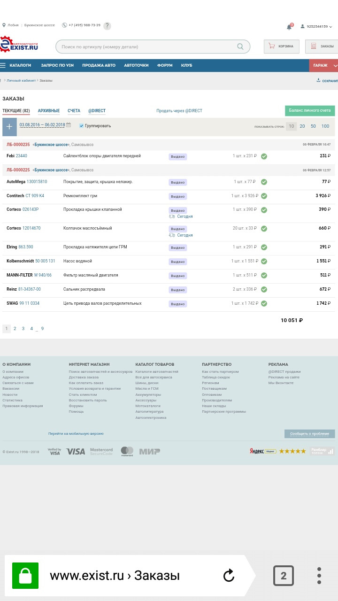The image size is (338, 601).
Task: Reload page with browser refresh icon
Action: 229,575
